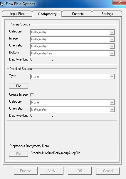Open the Primary Source Image dropdown

point(73,39)
